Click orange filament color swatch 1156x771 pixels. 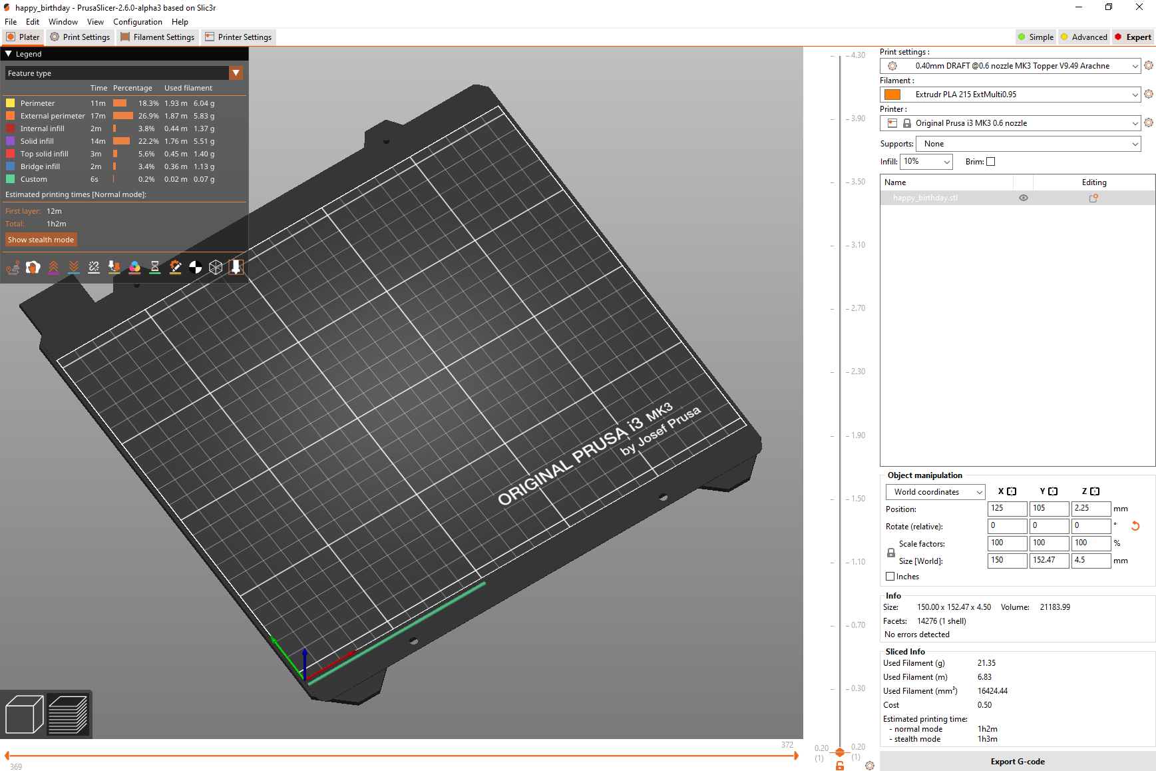tap(892, 95)
